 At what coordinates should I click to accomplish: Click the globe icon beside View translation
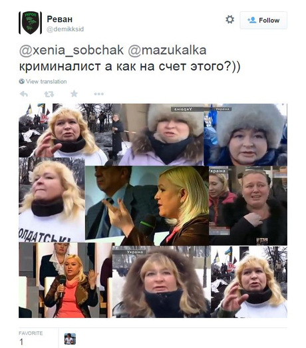pos(21,81)
